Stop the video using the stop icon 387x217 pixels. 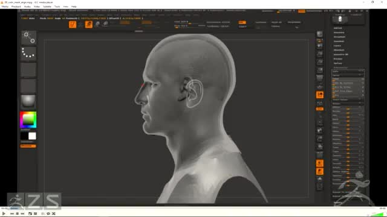click(x=18, y=213)
